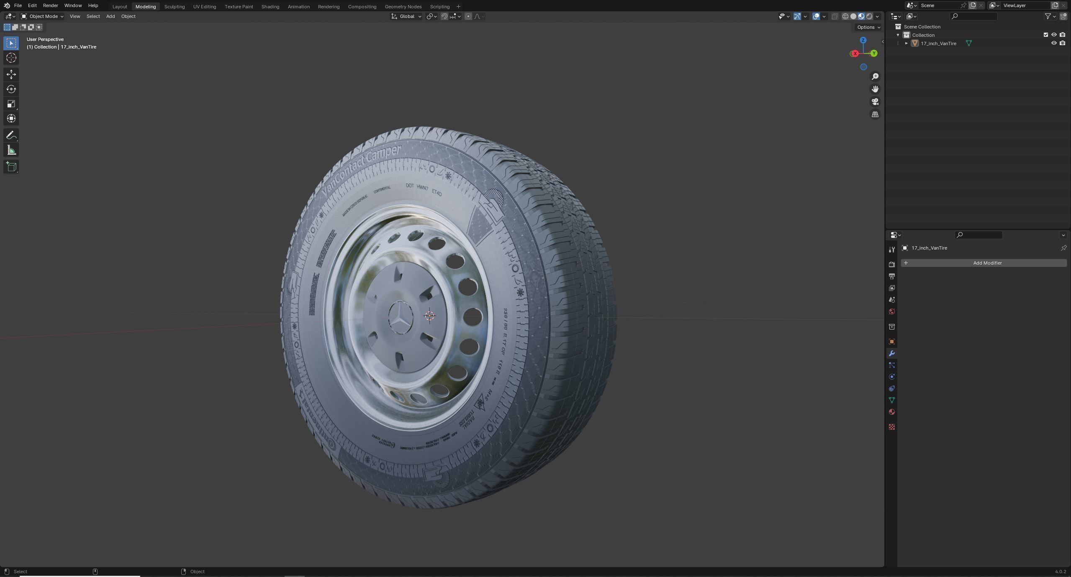Choose the Rotate tool
The width and height of the screenshot is (1071, 577).
click(11, 89)
